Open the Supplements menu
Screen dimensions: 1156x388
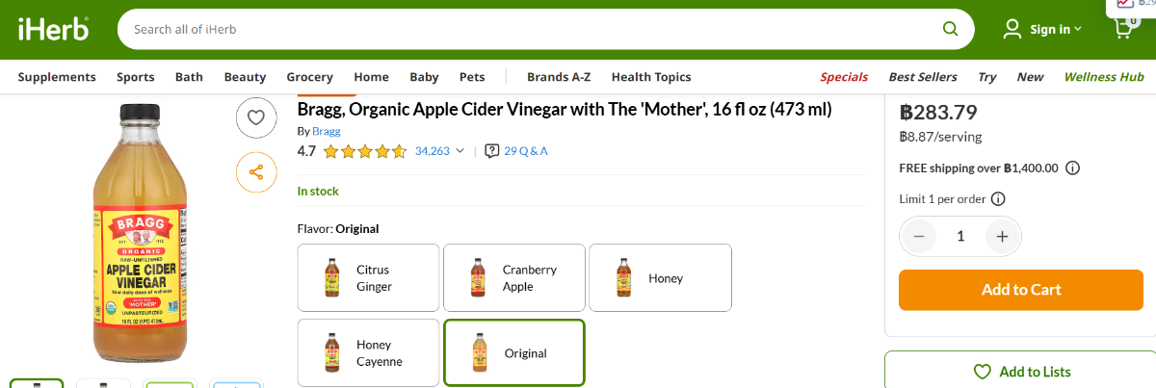(57, 77)
